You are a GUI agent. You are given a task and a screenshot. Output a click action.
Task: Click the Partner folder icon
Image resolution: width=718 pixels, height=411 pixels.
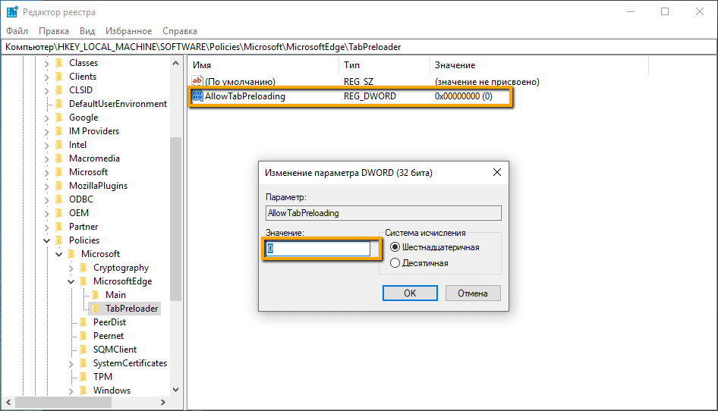click(59, 227)
